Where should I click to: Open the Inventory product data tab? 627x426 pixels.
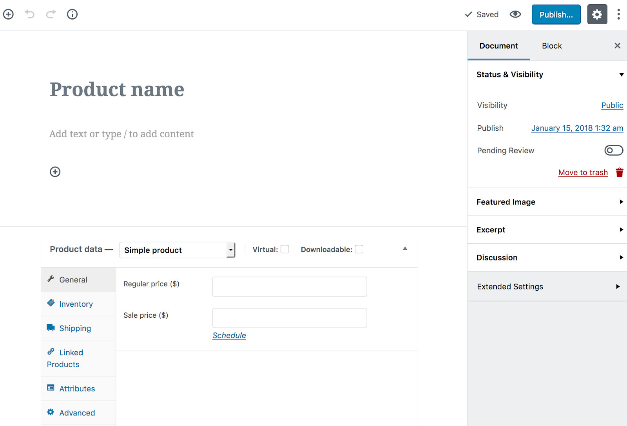pyautogui.click(x=76, y=304)
